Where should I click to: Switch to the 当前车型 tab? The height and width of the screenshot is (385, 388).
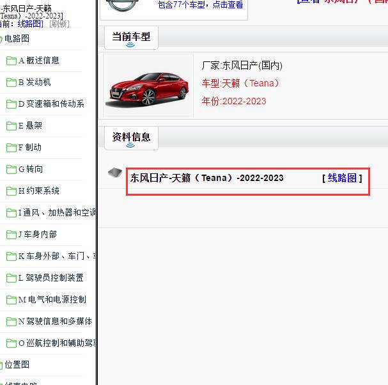pos(131,38)
